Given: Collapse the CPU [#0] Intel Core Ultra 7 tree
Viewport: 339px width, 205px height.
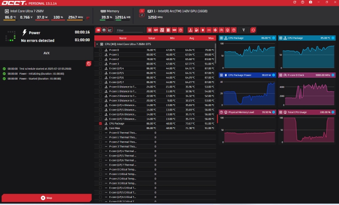Looking at the screenshot, I should tap(97, 44).
